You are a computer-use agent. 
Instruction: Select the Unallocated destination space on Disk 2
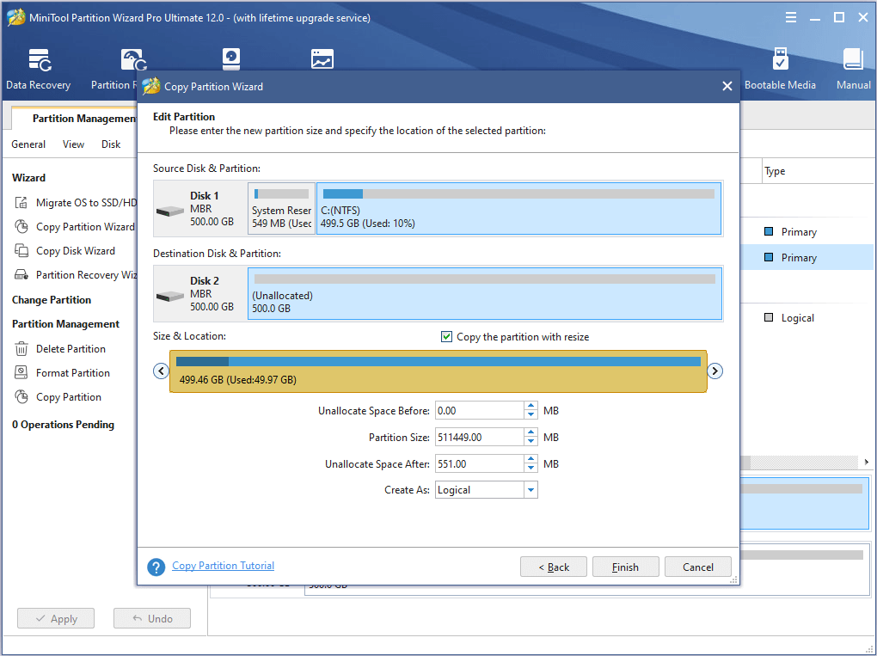485,293
